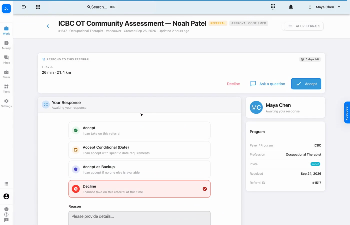Viewport: 350px width, 225px height.
Task: Open Money in the sidebar
Action: (x=6, y=45)
